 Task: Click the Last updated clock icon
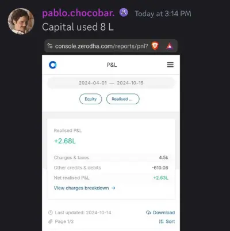tap(51, 213)
